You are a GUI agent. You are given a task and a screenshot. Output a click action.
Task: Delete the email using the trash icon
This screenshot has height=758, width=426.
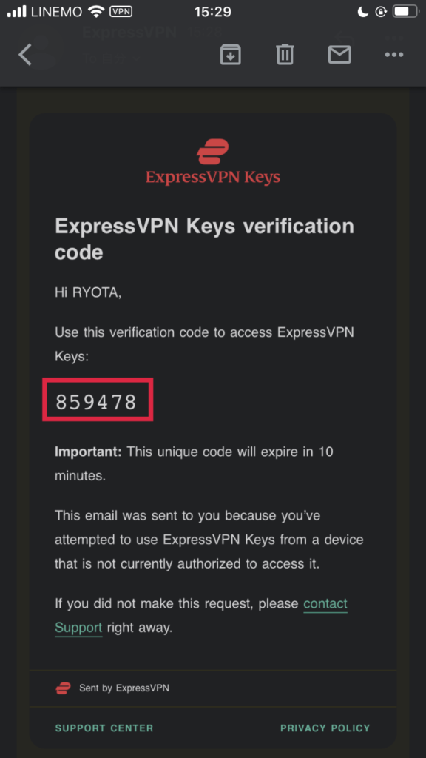click(x=285, y=55)
